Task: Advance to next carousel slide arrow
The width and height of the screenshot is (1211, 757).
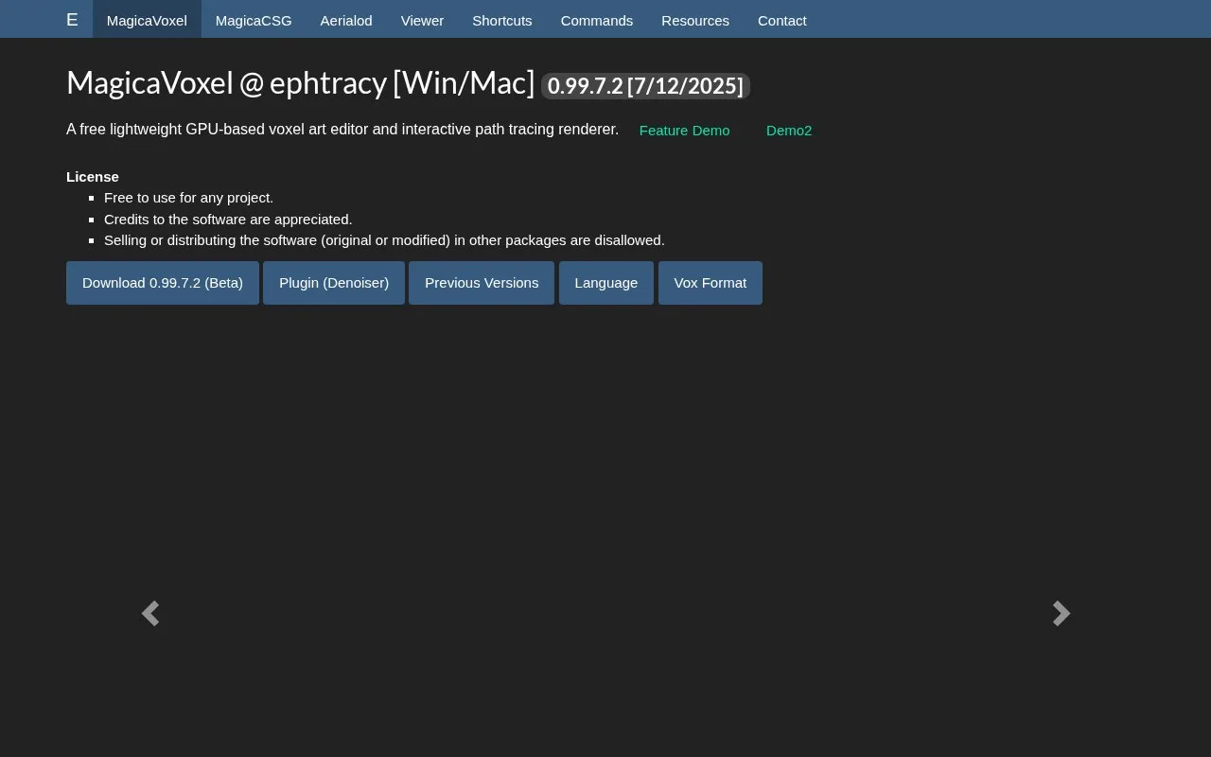Action: 1062,613
